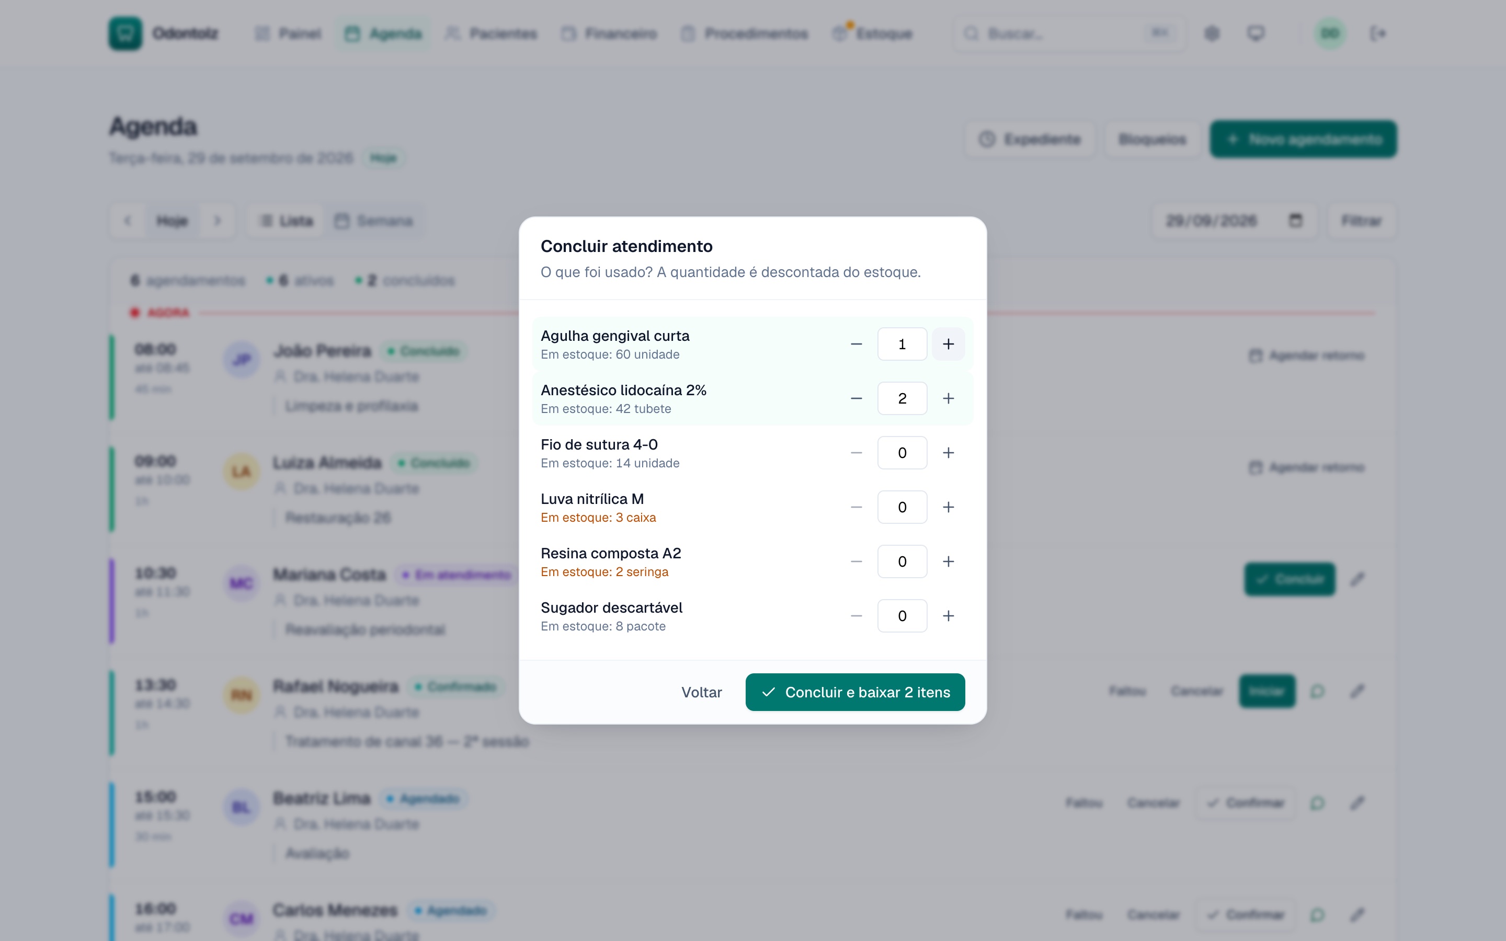Decrease Agulha gengival curta quantity

click(857, 343)
